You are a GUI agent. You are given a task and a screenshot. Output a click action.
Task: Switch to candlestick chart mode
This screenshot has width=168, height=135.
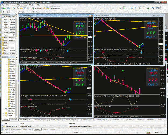pos(124,8)
